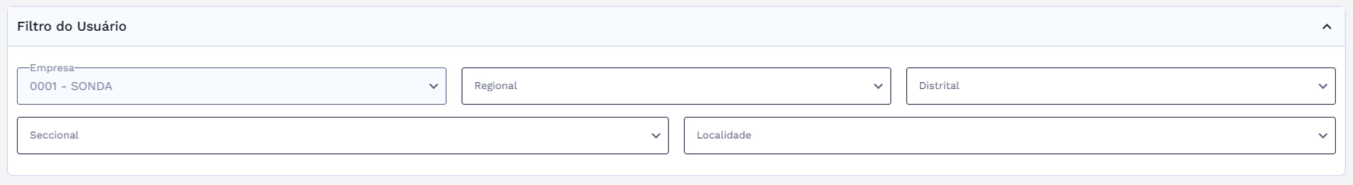The width and height of the screenshot is (1353, 185).
Task: Open the Regional dropdown
Action: [x=675, y=86]
